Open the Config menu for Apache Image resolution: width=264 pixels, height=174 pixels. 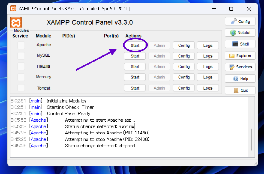coord(184,46)
